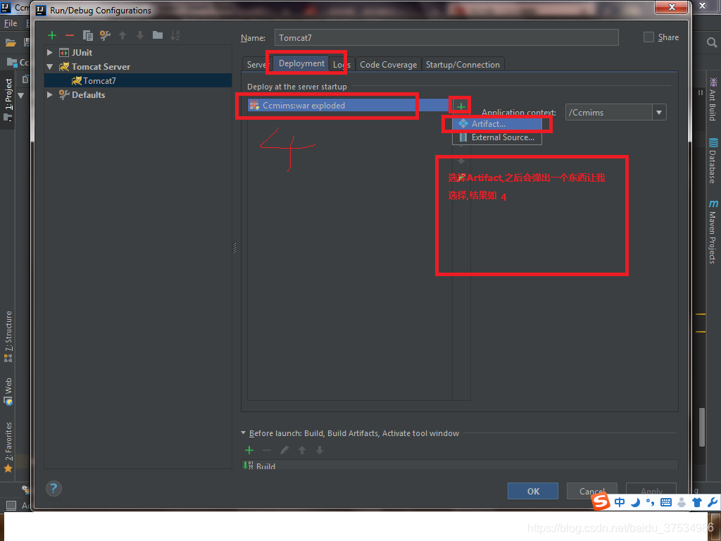The width and height of the screenshot is (721, 541).
Task: Remove the selected before-launch task
Action: [x=267, y=450]
